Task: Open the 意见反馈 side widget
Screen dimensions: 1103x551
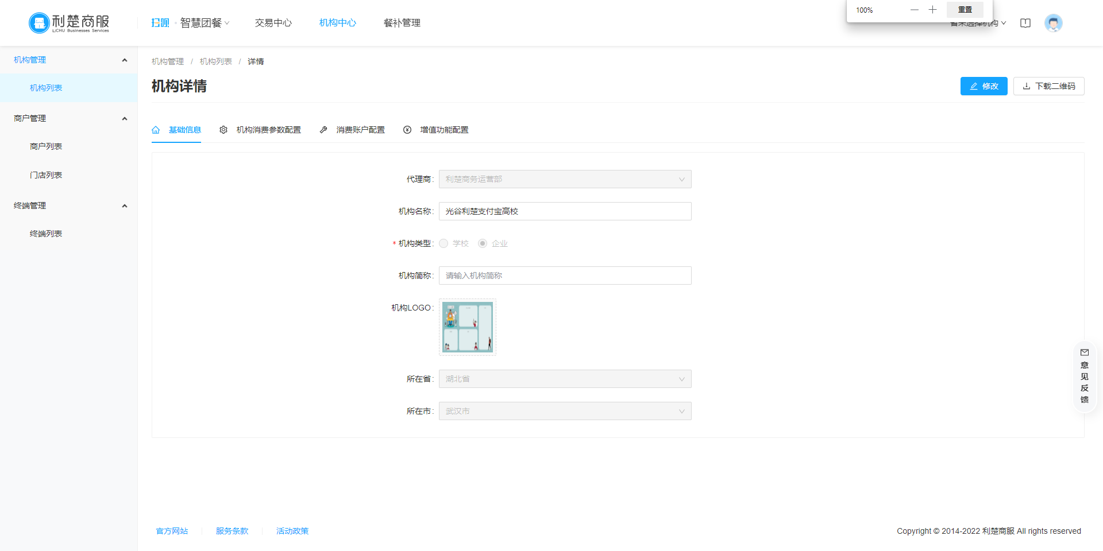Action: pyautogui.click(x=1085, y=376)
